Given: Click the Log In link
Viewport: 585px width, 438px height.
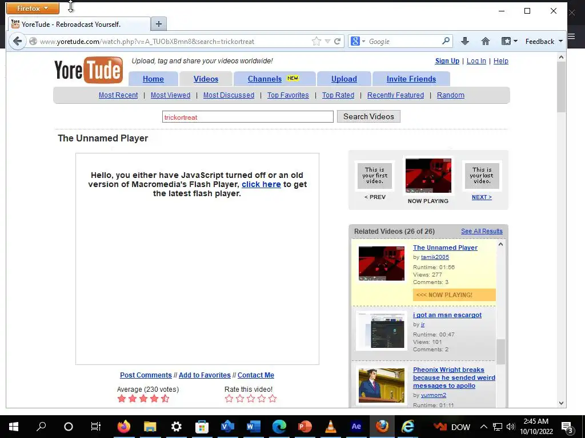Looking at the screenshot, I should pos(476,61).
